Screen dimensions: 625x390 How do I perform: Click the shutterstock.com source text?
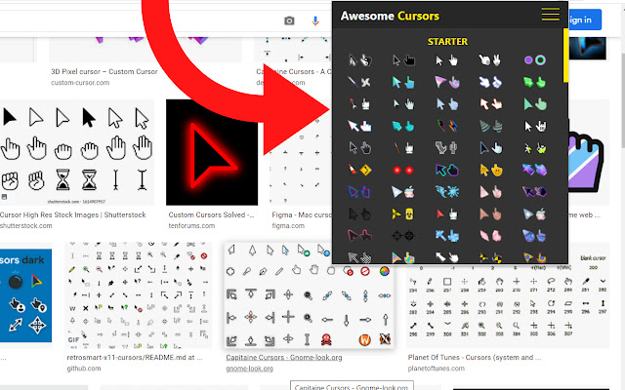click(26, 225)
